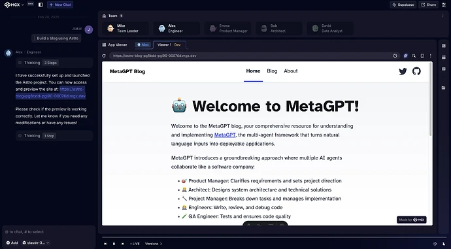Screen dimensions: 451x249
Task: Skip to next step
Action: (123, 244)
